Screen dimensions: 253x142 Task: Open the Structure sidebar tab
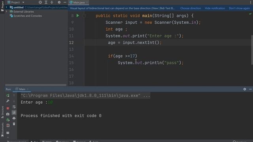point(2,112)
